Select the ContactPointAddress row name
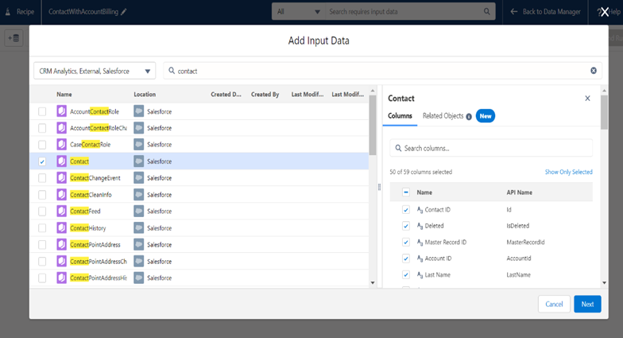Screen dimensions: 623x338 tap(95, 245)
